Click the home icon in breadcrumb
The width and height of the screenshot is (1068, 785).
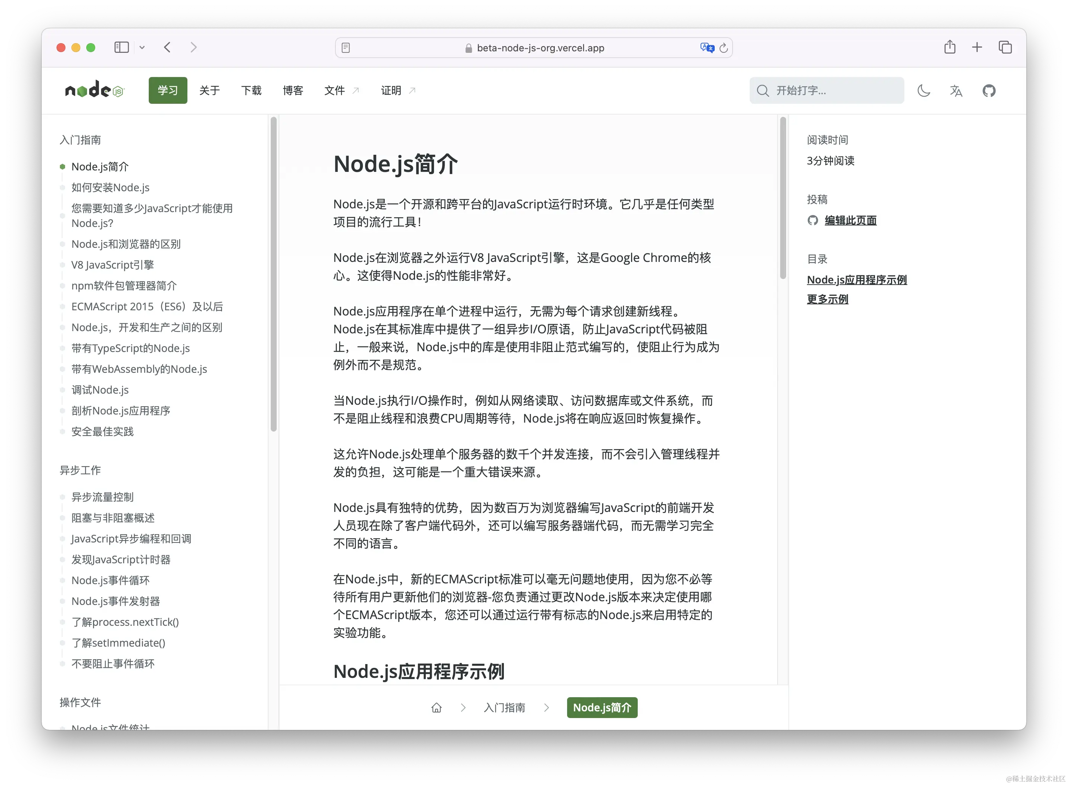tap(437, 708)
